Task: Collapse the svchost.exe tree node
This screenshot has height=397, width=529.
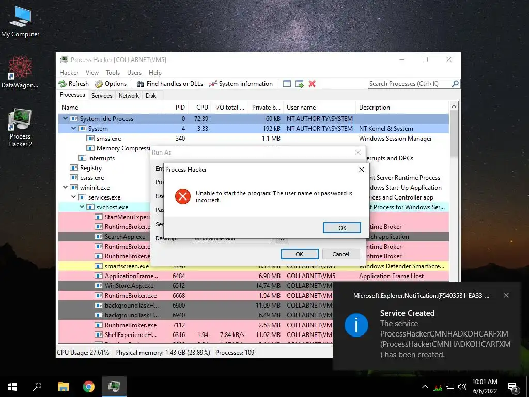Action: coord(82,207)
